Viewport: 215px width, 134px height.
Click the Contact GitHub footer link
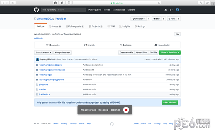click(139, 124)
